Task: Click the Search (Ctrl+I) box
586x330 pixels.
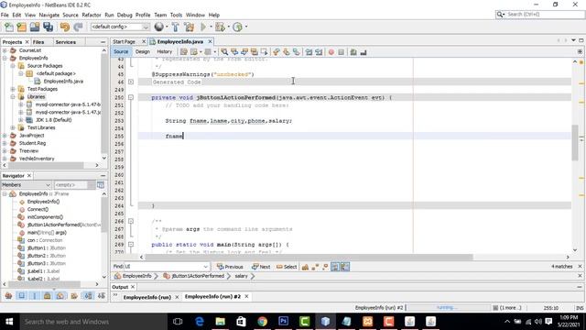Action: click(540, 15)
